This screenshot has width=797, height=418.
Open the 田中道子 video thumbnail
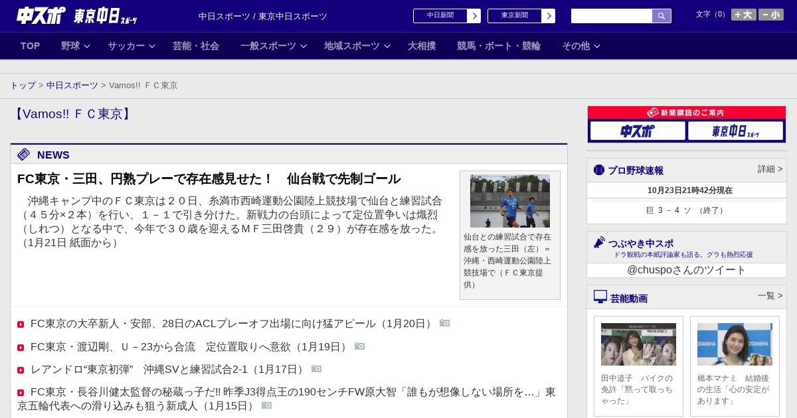(638, 344)
